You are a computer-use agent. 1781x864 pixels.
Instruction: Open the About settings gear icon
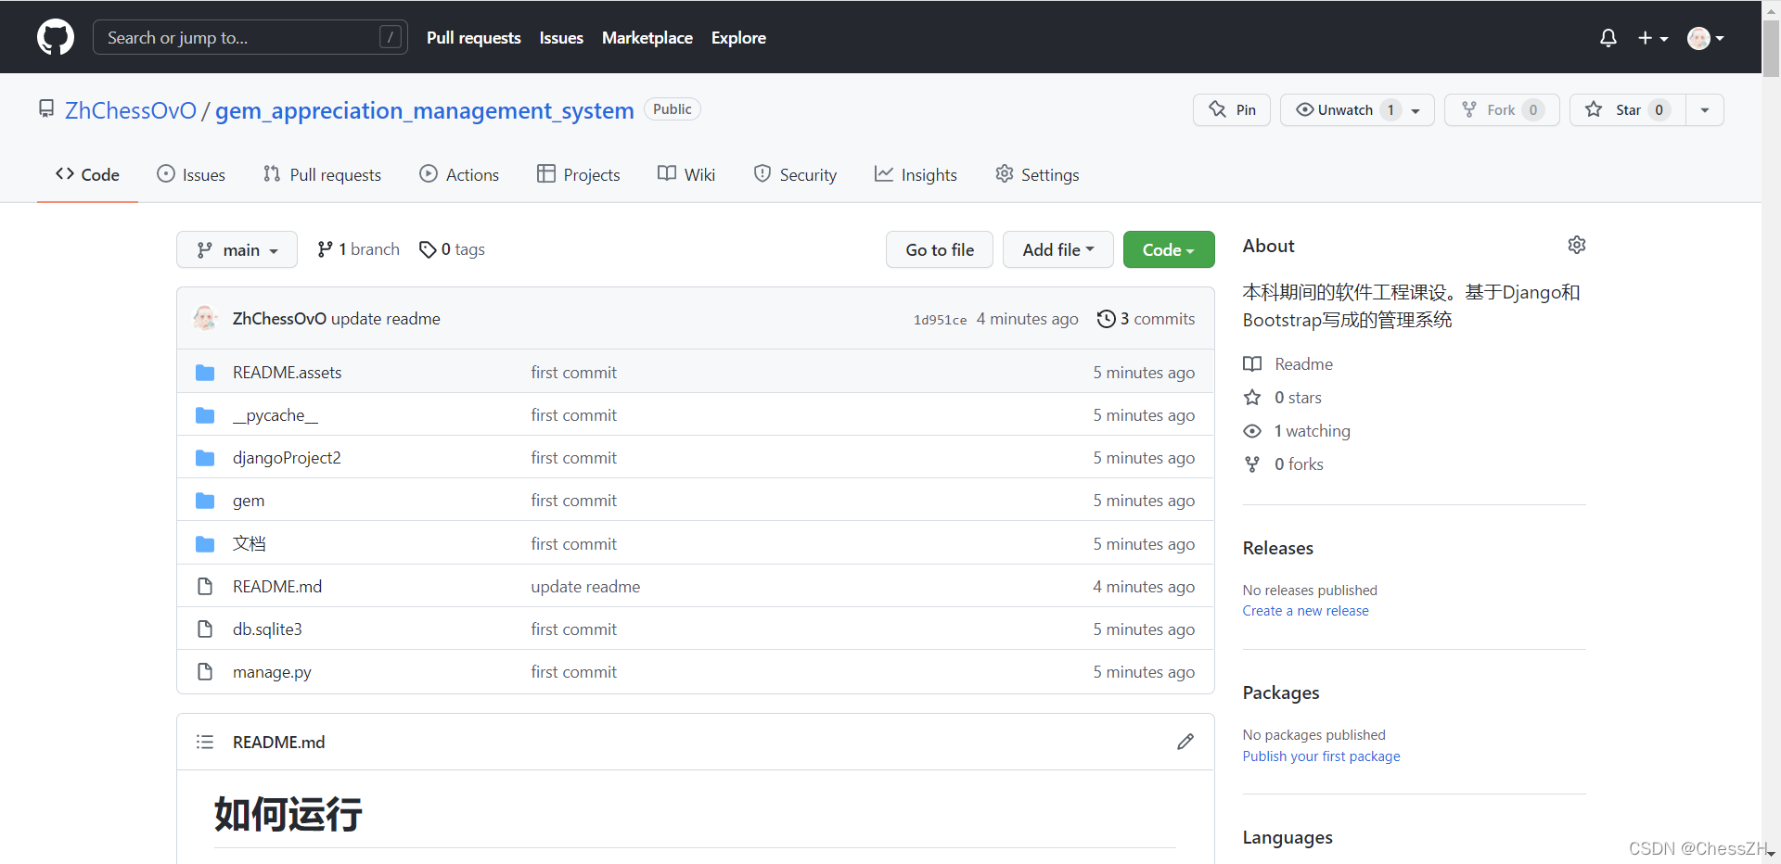pos(1577,245)
